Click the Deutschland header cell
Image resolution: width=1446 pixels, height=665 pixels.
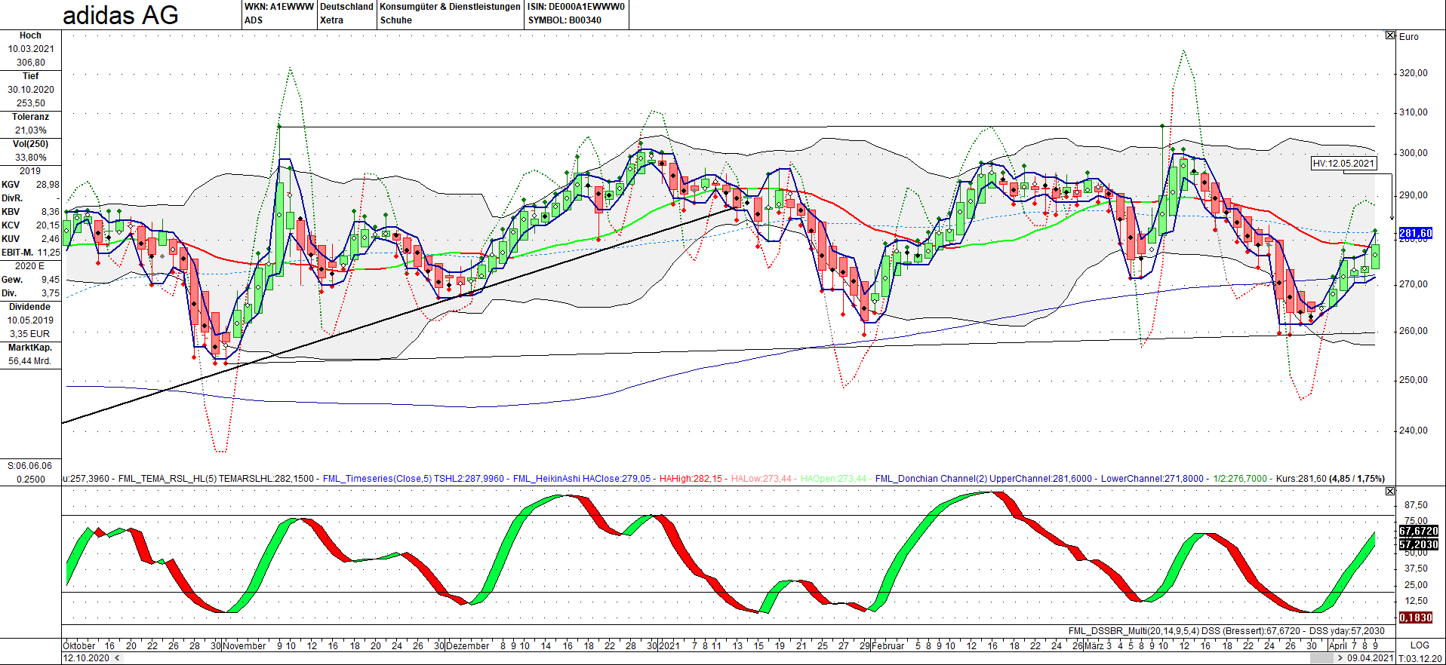346,7
